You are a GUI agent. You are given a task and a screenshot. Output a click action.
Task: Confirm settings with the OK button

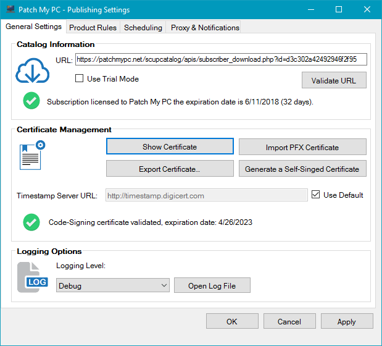coord(232,321)
